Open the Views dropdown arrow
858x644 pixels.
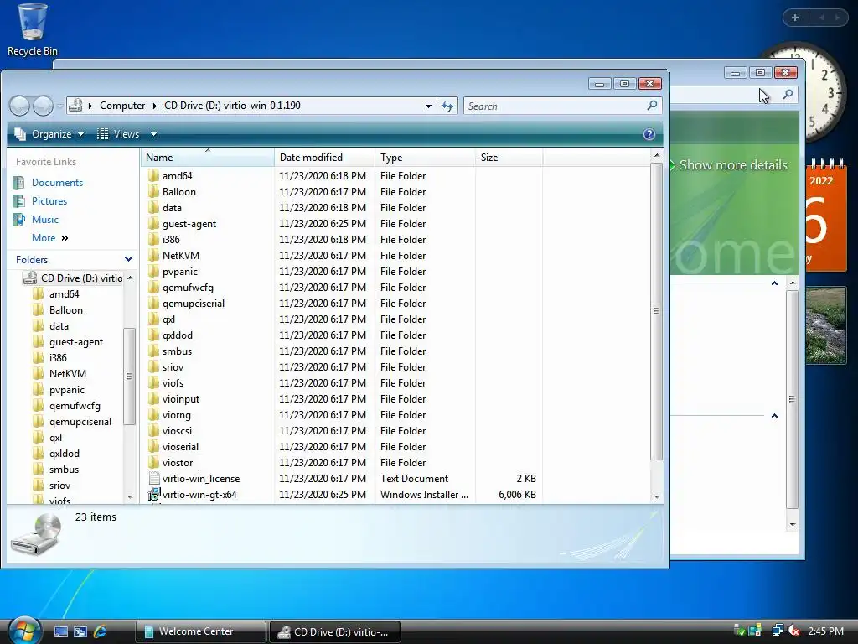(154, 134)
